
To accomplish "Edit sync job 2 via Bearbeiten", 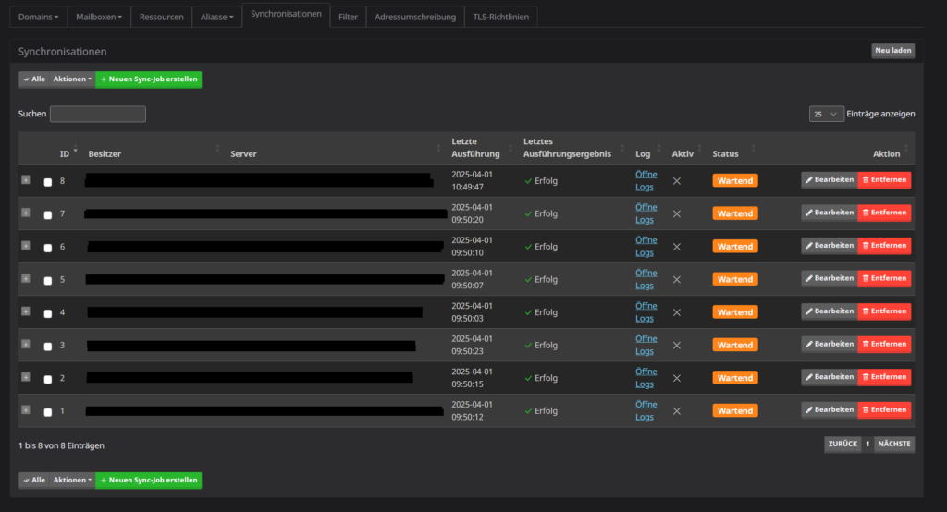I will tap(830, 377).
